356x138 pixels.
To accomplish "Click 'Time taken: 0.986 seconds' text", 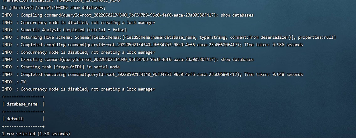I will tap(273, 45).
